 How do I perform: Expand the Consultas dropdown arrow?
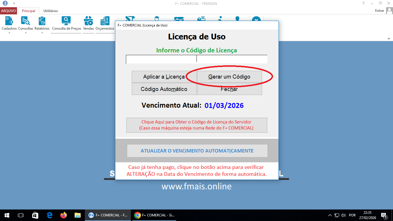point(25,33)
